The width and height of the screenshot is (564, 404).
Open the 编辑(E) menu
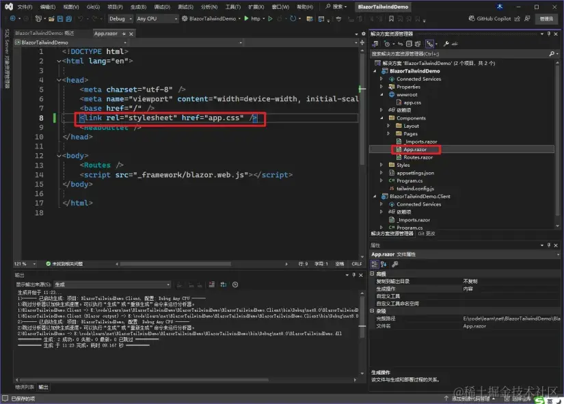pyautogui.click(x=47, y=7)
